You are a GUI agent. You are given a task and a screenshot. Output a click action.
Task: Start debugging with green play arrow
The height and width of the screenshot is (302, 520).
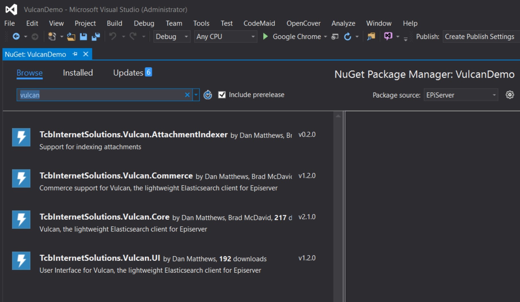(265, 37)
